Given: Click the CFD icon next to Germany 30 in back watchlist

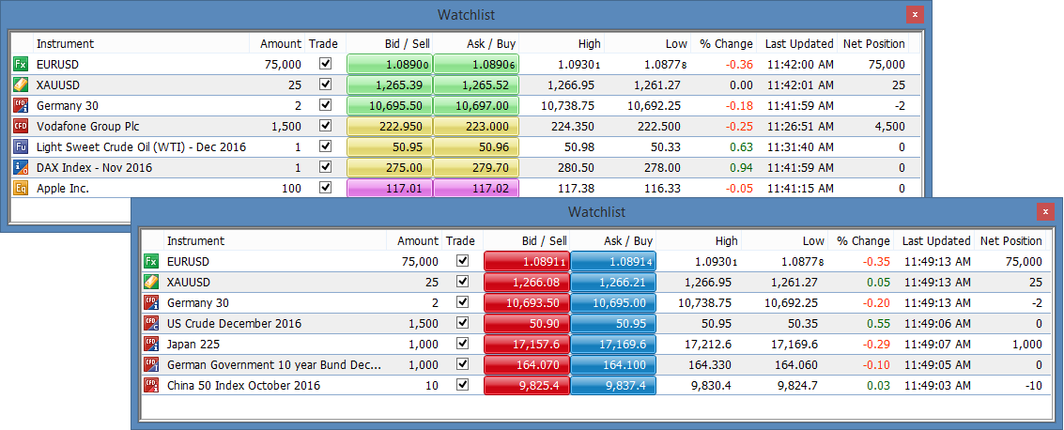Looking at the screenshot, I should click(20, 105).
